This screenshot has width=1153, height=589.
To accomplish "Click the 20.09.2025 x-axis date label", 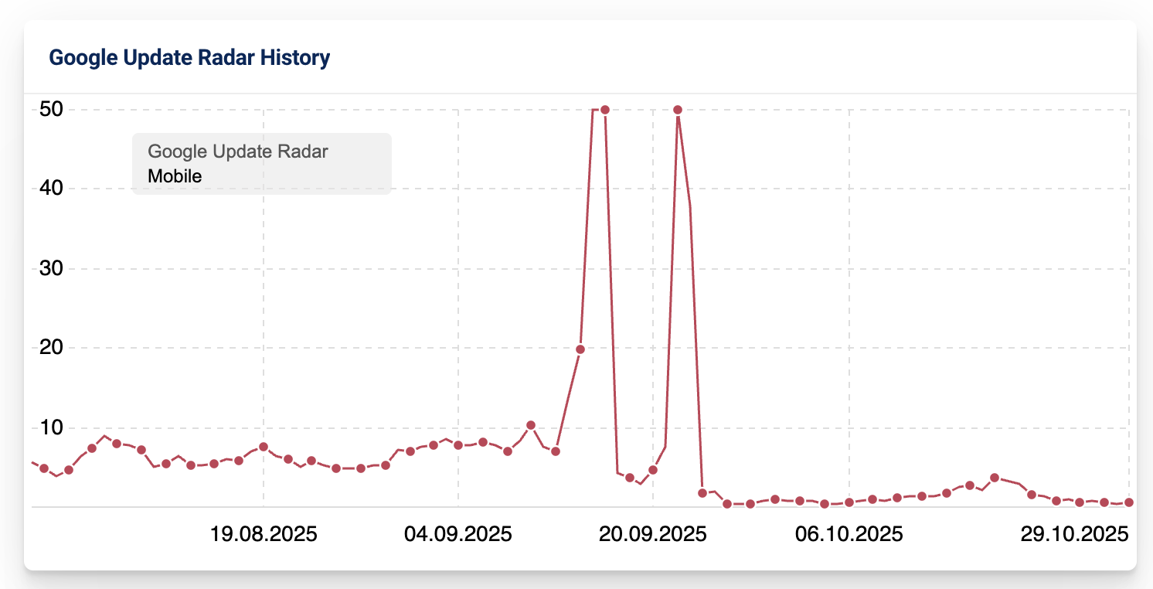I will tap(653, 534).
